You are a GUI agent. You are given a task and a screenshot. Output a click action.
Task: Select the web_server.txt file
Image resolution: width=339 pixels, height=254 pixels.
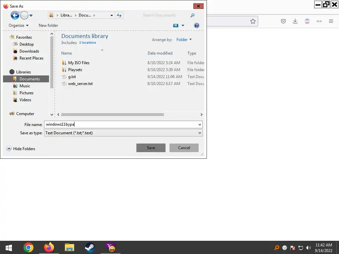80,84
